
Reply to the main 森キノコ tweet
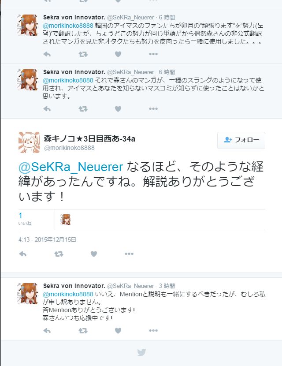22,254
